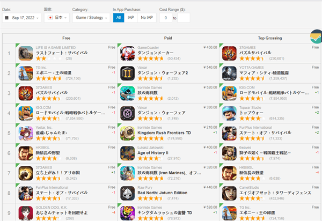Open the Kingdom Rush Frontiers TD title link
Image resolution: width=322 pixels, height=221 pixels.
(164, 133)
